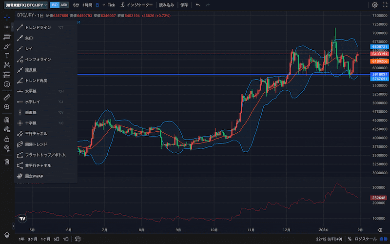Open the object tree layers icon at bottom left
The image size is (390, 244).
pos(7,235)
